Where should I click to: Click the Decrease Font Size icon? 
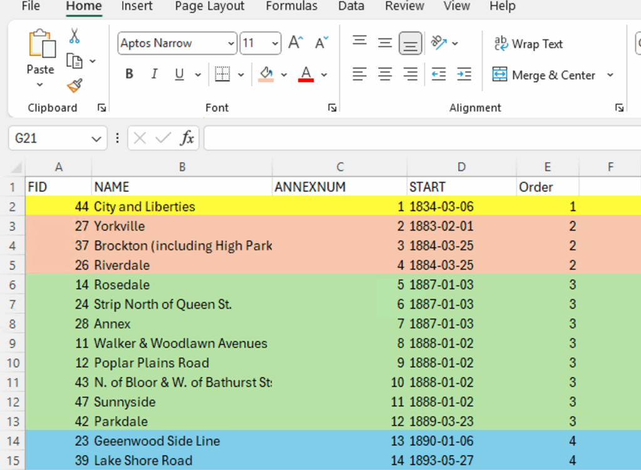point(322,43)
